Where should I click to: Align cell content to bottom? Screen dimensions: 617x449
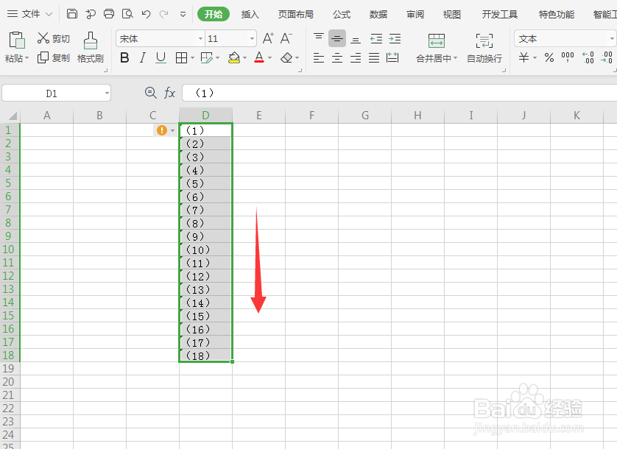pyautogui.click(x=356, y=39)
